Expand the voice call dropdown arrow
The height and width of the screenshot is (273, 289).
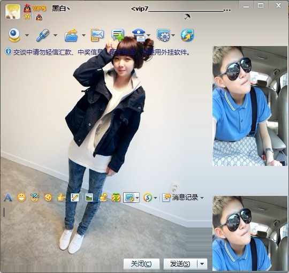pos(55,35)
